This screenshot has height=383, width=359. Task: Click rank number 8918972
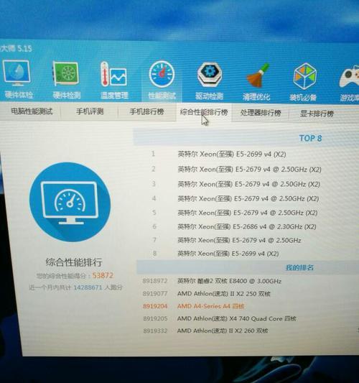coord(155,281)
